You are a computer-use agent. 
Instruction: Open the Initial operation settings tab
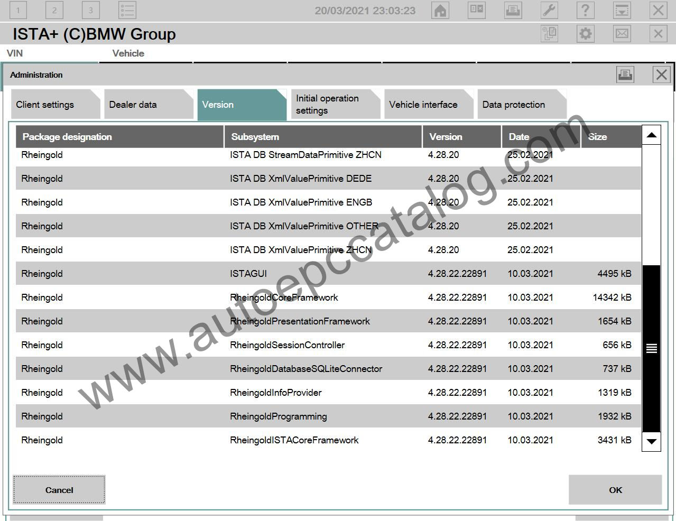[335, 105]
